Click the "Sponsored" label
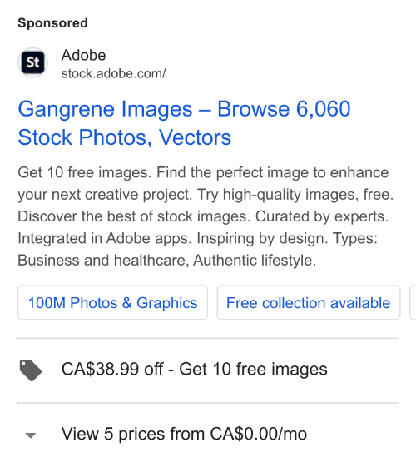Viewport: 416px width, 467px height. 52,23
